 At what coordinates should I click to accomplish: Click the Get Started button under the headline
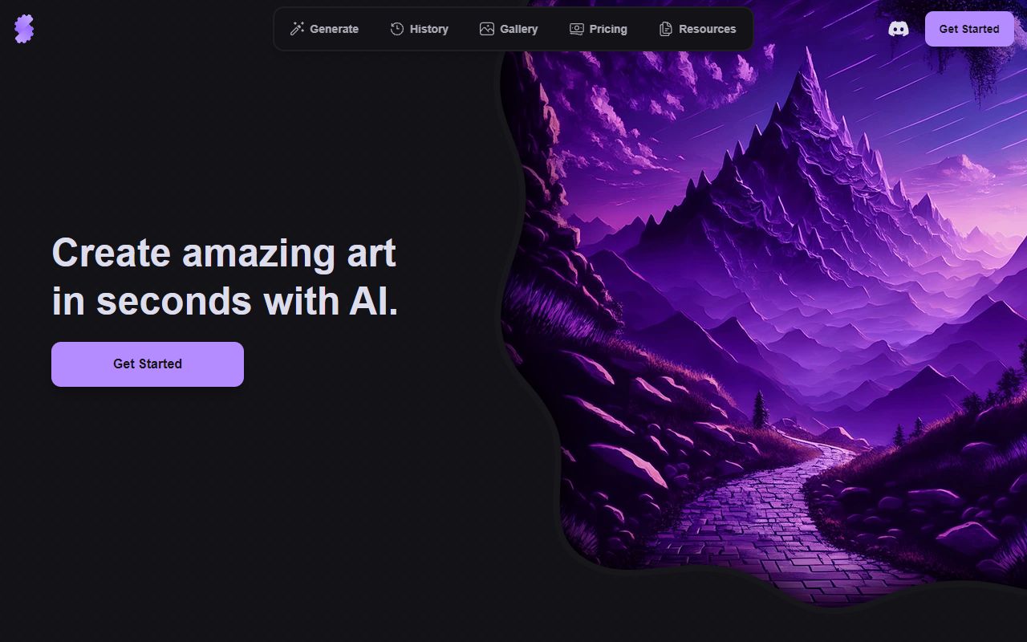(x=148, y=364)
